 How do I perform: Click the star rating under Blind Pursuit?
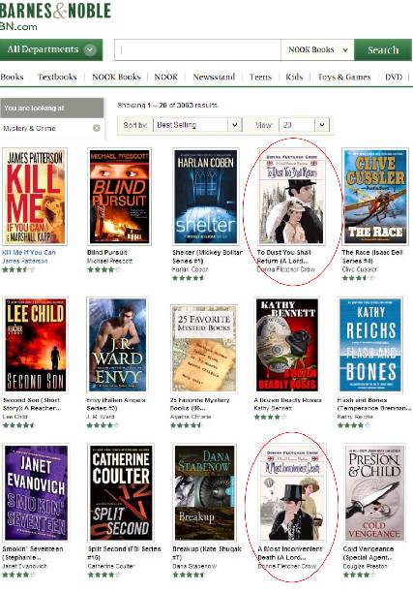pyautogui.click(x=104, y=269)
